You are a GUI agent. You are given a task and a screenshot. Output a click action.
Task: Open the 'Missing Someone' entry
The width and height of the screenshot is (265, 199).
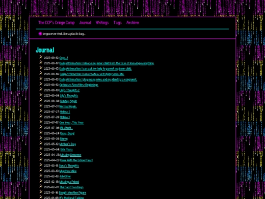[x=71, y=155]
